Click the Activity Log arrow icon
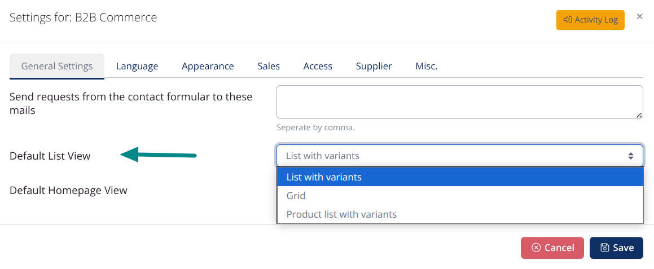The width and height of the screenshot is (654, 269). tap(568, 20)
